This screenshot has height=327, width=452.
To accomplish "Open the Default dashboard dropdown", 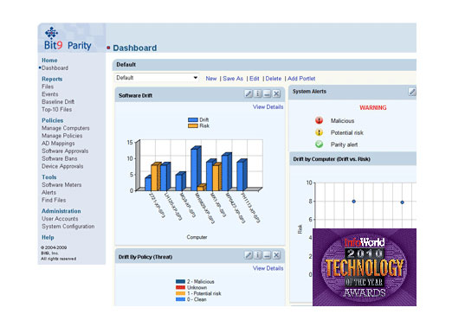I will point(157,78).
